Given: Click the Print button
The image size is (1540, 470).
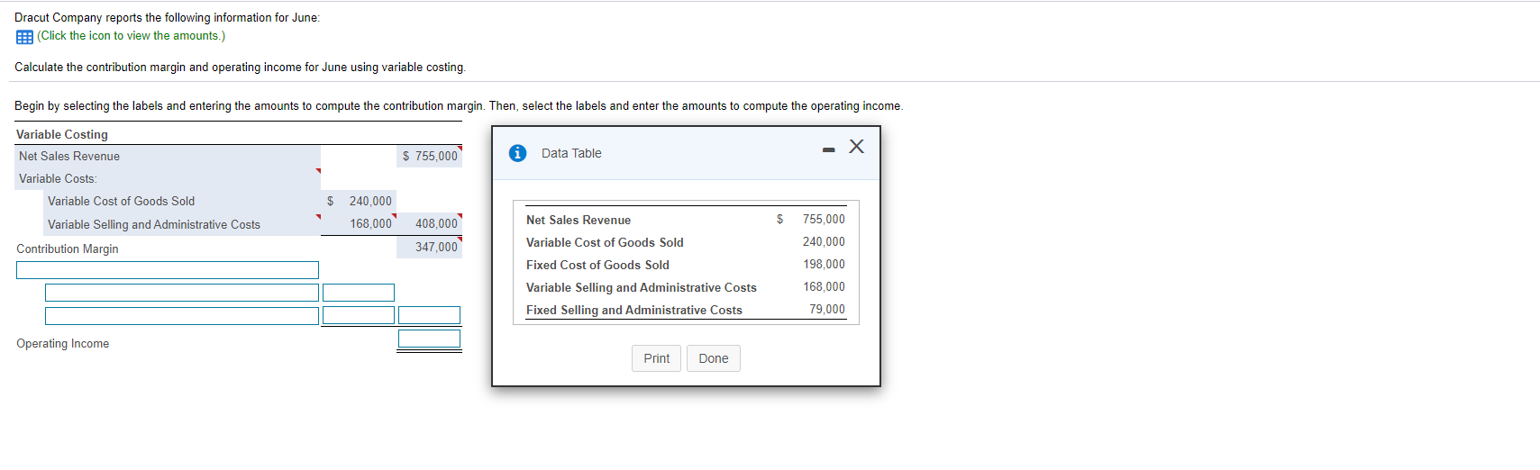Looking at the screenshot, I should point(656,358).
